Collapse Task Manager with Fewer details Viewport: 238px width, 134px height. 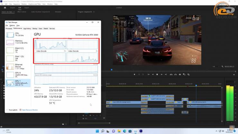click(x=12, y=110)
